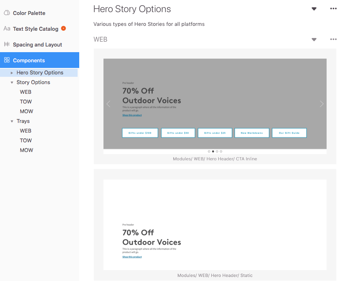346x281 pixels.
Task: Click the Gifts under $100 button
Action: pos(140,133)
